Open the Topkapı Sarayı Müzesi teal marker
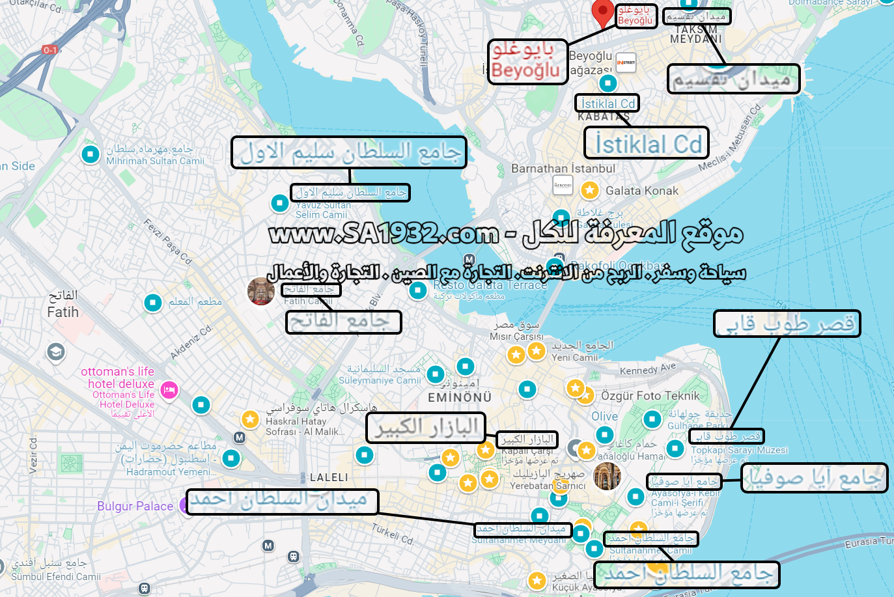Image resolution: width=894 pixels, height=597 pixels. (x=675, y=448)
